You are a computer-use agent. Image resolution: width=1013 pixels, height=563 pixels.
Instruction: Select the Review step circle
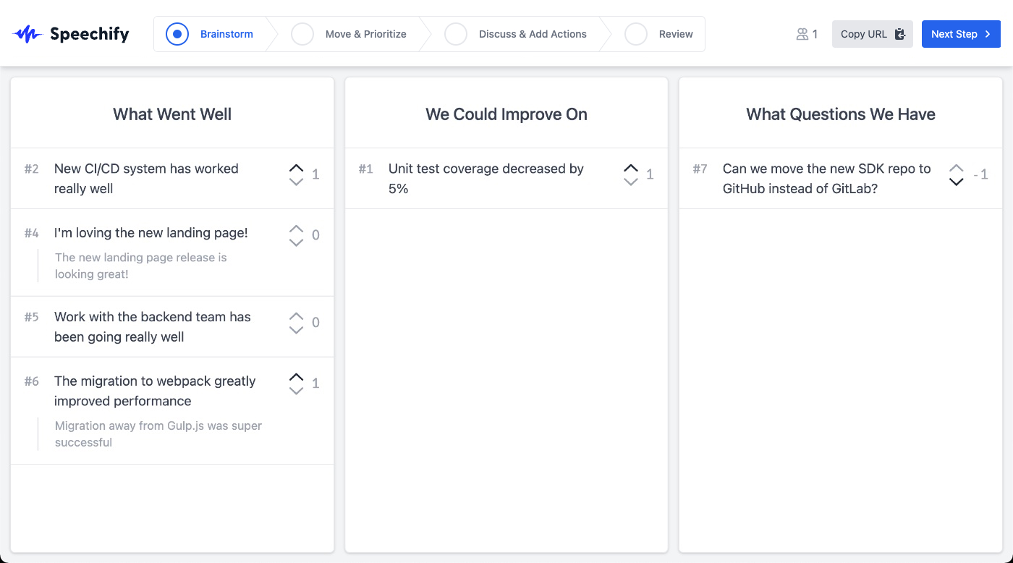[x=636, y=34]
